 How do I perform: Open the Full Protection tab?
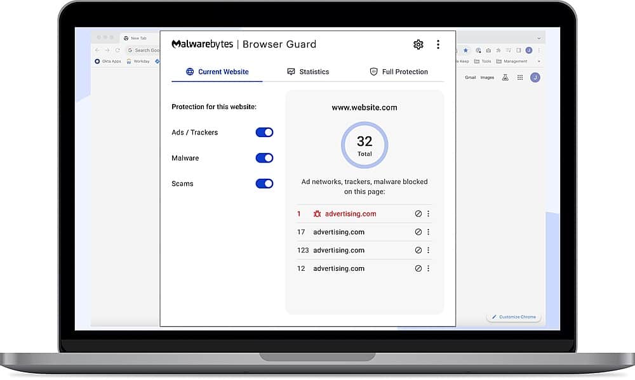coord(399,72)
